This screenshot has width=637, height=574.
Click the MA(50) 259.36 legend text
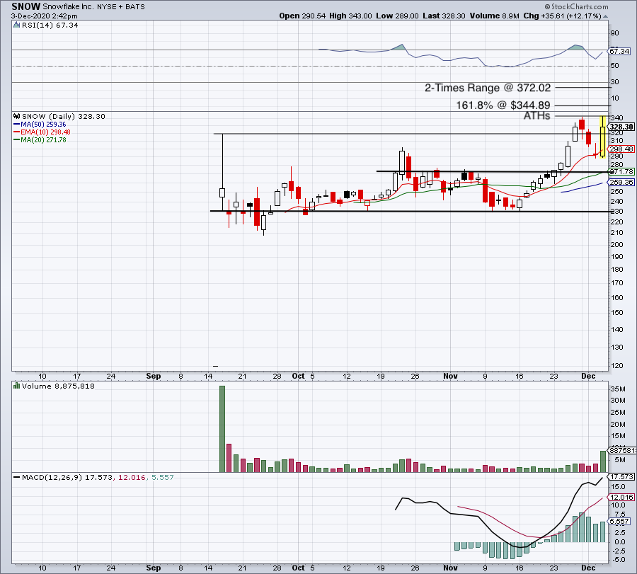pyautogui.click(x=43, y=125)
